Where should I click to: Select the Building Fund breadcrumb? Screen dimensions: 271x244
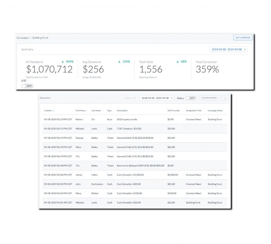point(40,37)
